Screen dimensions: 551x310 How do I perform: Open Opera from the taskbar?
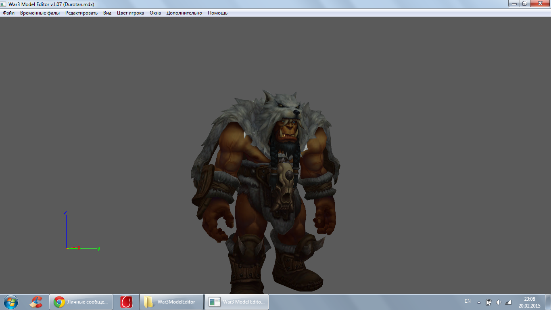click(x=126, y=302)
